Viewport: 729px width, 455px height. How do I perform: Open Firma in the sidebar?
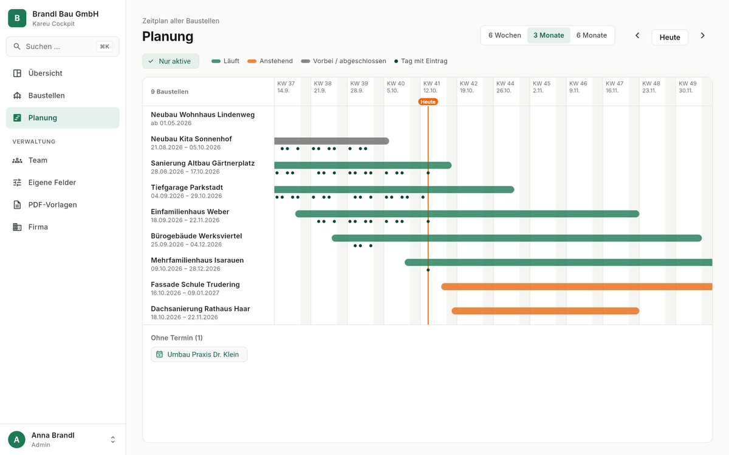click(x=63, y=227)
